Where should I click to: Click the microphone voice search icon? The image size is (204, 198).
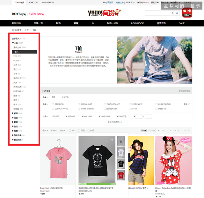[x=172, y=13]
